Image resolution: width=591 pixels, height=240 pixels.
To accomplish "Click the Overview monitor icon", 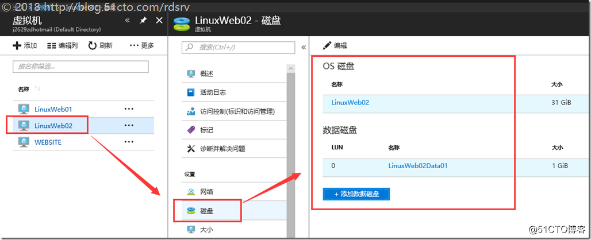I will click(191, 73).
